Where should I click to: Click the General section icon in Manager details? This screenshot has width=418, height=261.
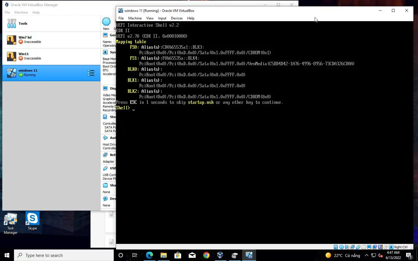[x=105, y=35]
